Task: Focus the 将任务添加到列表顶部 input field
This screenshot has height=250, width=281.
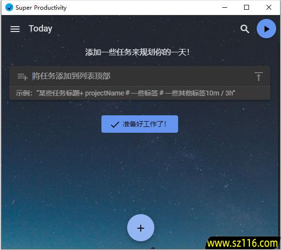Action: (x=140, y=76)
